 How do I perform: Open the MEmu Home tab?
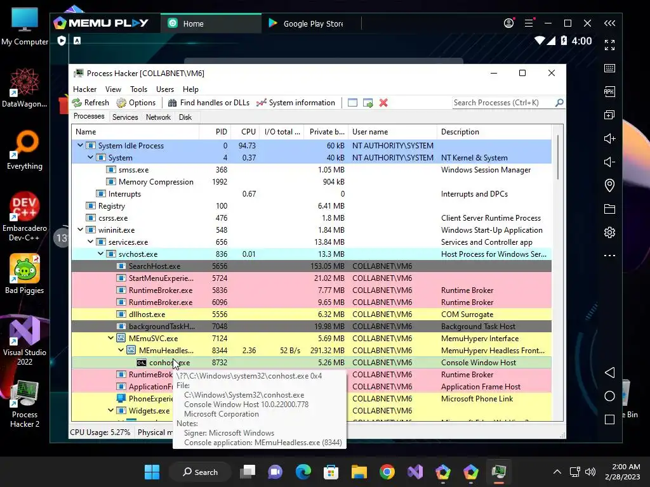tap(211, 23)
